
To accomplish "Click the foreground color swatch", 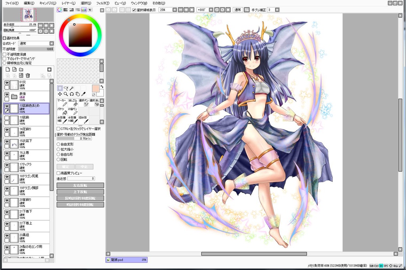I will 96,89.
